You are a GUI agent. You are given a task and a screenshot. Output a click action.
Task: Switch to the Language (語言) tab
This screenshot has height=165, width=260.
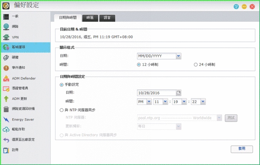click(107, 18)
